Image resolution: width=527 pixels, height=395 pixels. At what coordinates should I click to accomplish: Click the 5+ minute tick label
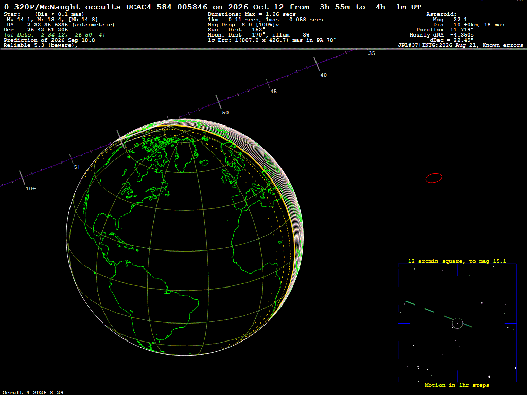(x=77, y=167)
